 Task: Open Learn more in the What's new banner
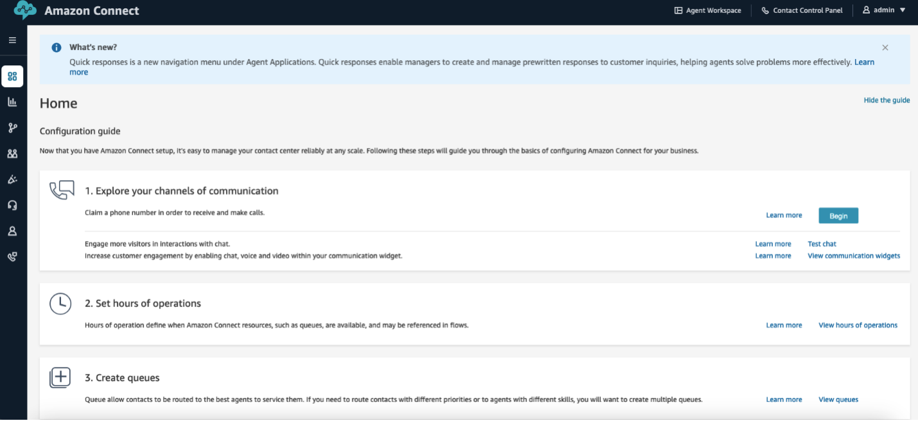(x=866, y=62)
